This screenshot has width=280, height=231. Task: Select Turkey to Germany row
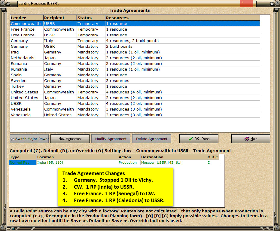(x=135, y=87)
